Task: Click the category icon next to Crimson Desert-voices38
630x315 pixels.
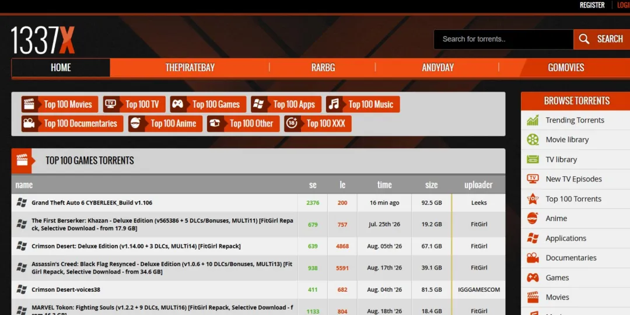Action: (x=22, y=289)
